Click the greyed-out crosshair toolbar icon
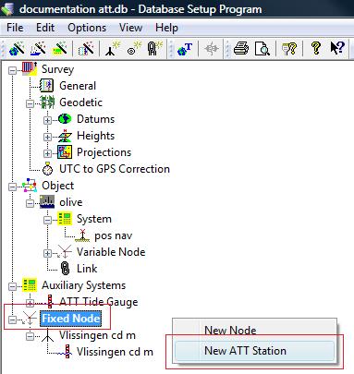354x374 pixels. 211,49
